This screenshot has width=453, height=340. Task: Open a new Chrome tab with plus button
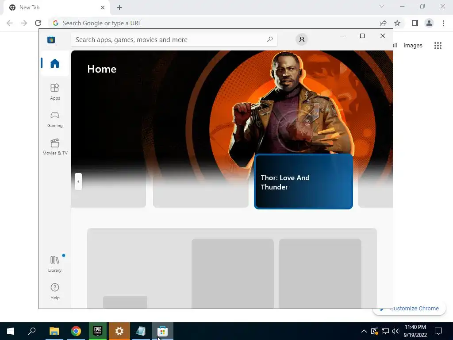coord(119,8)
